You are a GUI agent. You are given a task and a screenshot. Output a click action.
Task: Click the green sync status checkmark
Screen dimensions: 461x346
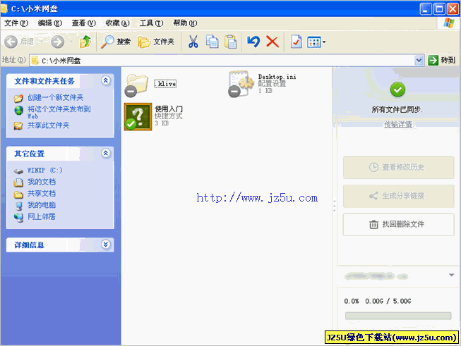(x=397, y=89)
